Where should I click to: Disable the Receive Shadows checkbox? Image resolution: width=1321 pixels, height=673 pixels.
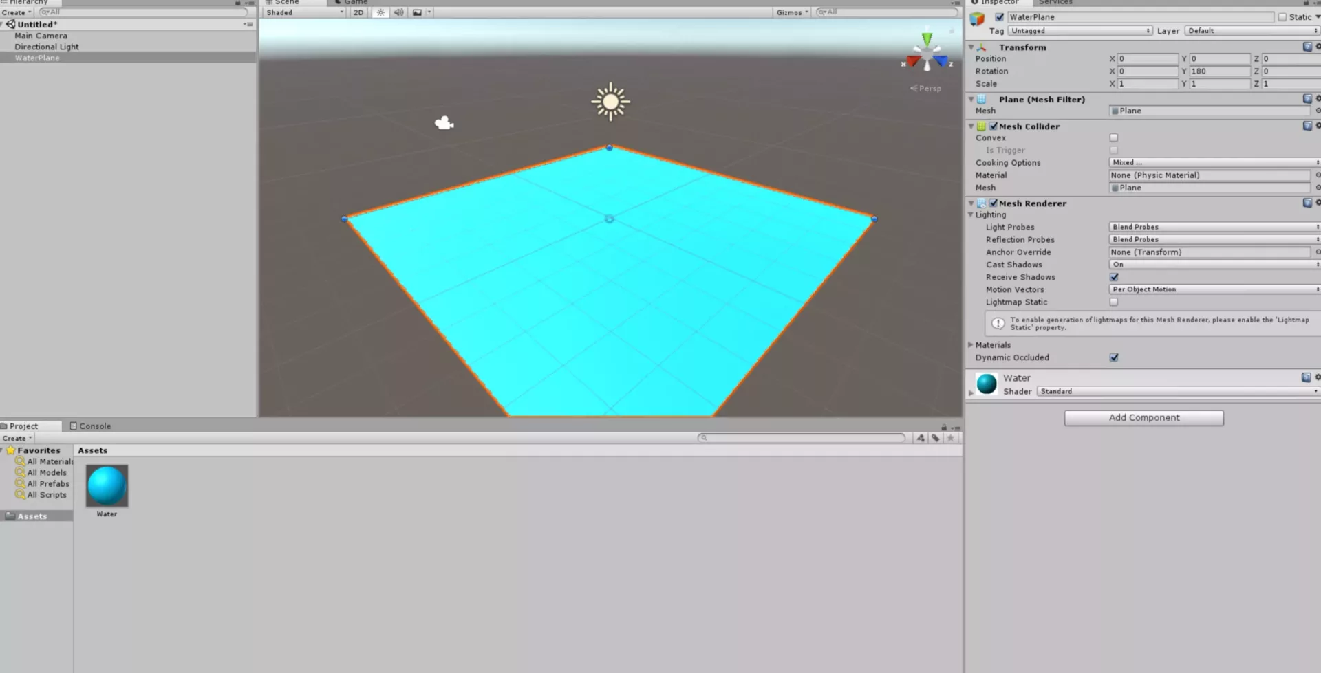coord(1114,277)
